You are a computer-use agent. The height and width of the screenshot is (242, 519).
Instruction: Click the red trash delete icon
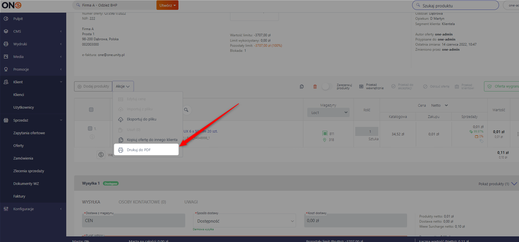pos(315,87)
